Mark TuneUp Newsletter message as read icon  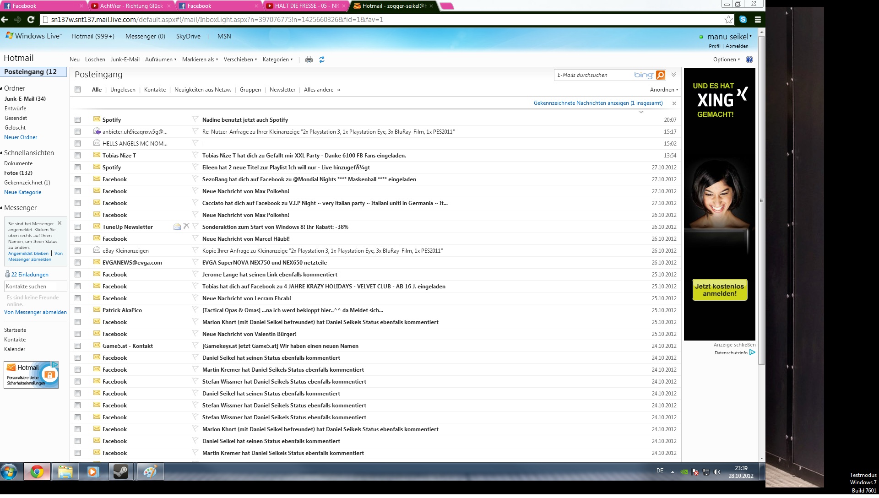pyautogui.click(x=177, y=227)
